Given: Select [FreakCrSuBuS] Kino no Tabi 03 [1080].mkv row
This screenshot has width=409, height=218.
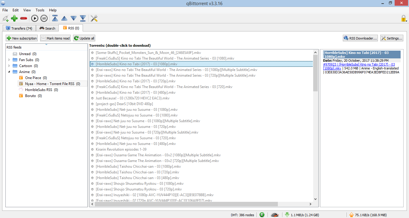Looking at the screenshot, I should point(201,58).
